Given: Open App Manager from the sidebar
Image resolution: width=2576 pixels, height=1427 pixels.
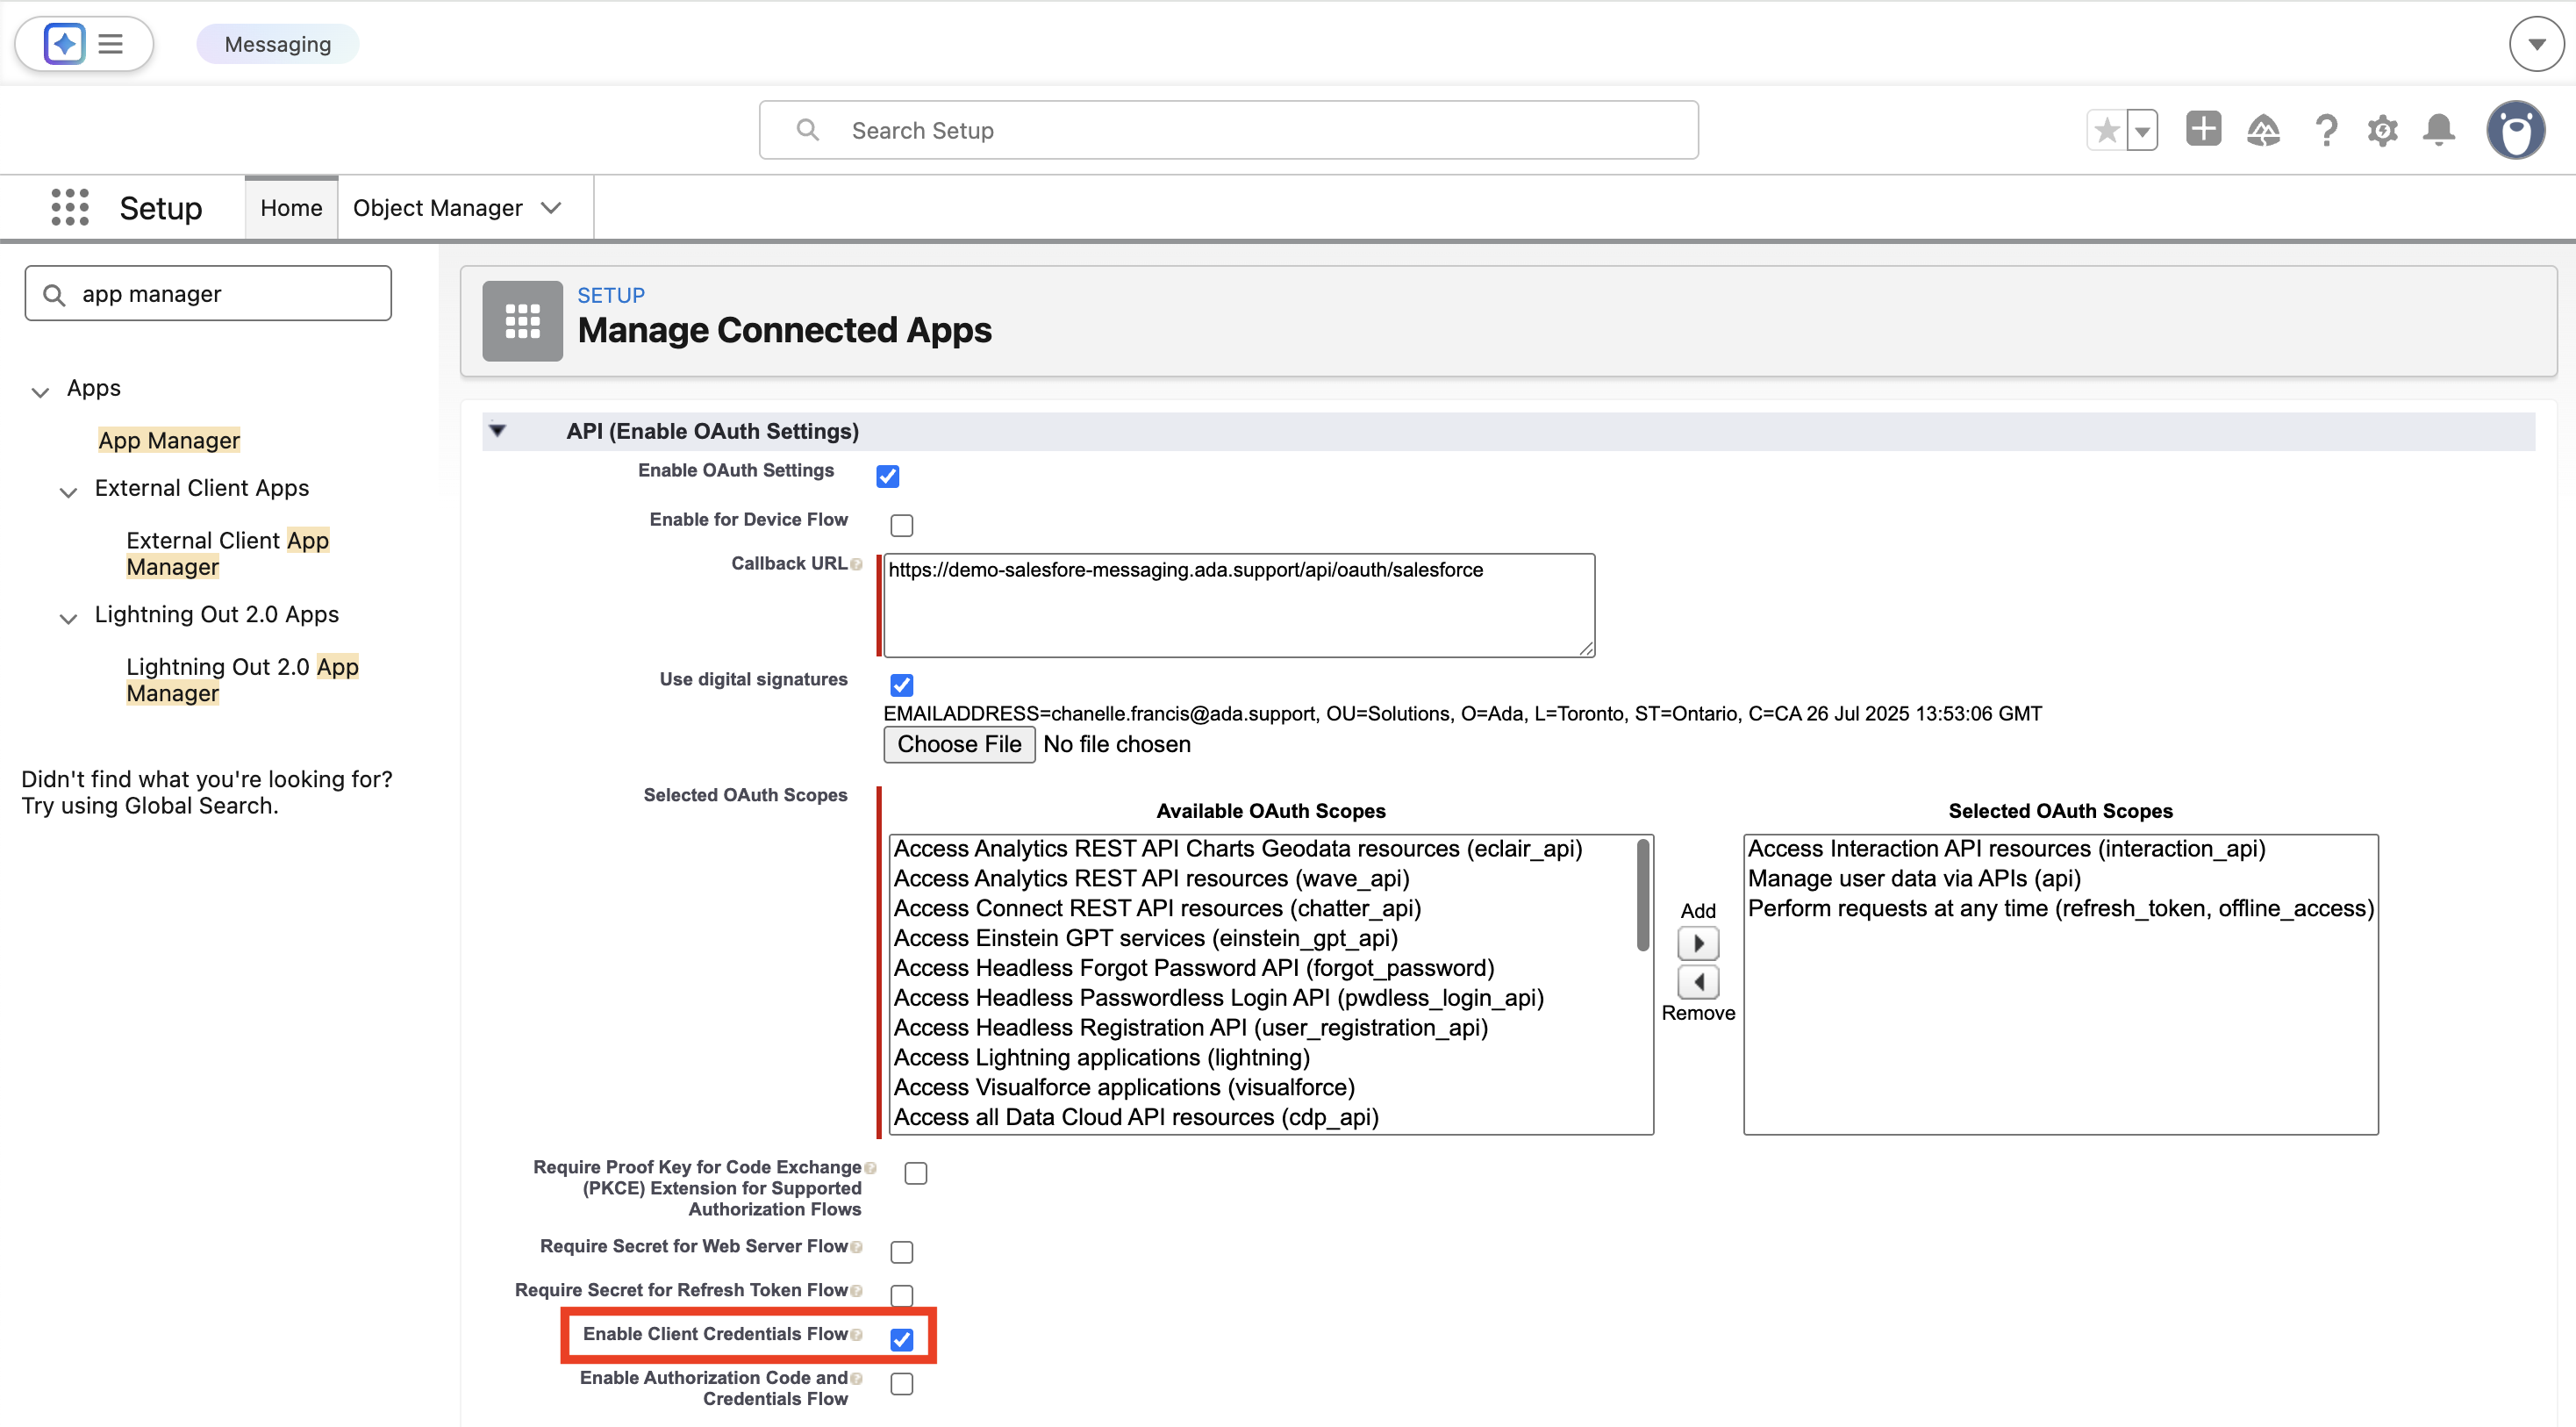Looking at the screenshot, I should [x=168, y=439].
